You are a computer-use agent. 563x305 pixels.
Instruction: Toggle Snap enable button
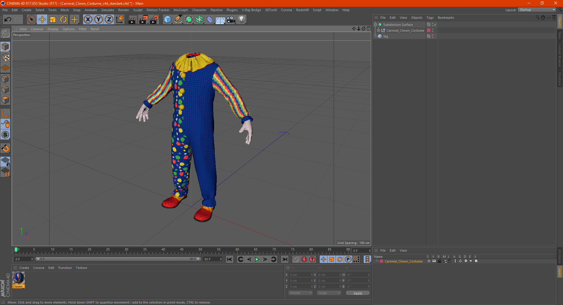[5, 135]
